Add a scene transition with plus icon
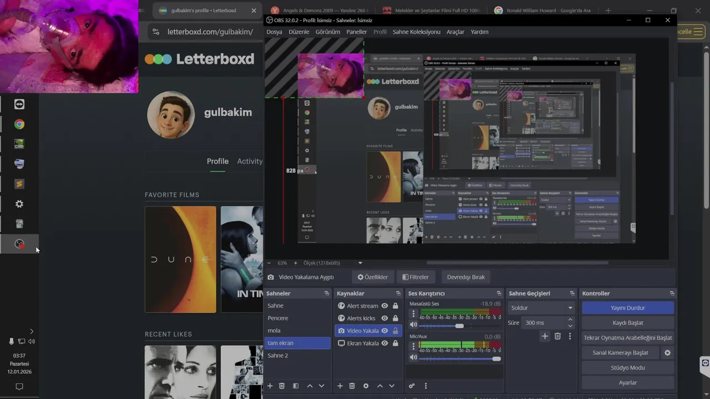This screenshot has width=710, height=399. coord(545,336)
